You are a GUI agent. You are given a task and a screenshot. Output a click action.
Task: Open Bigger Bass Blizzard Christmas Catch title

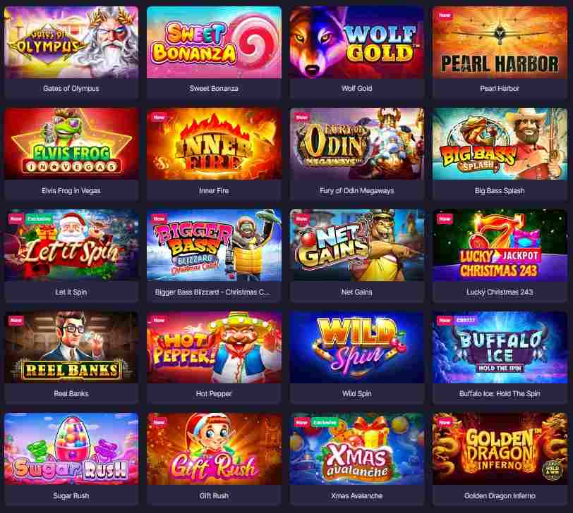pyautogui.click(x=212, y=292)
